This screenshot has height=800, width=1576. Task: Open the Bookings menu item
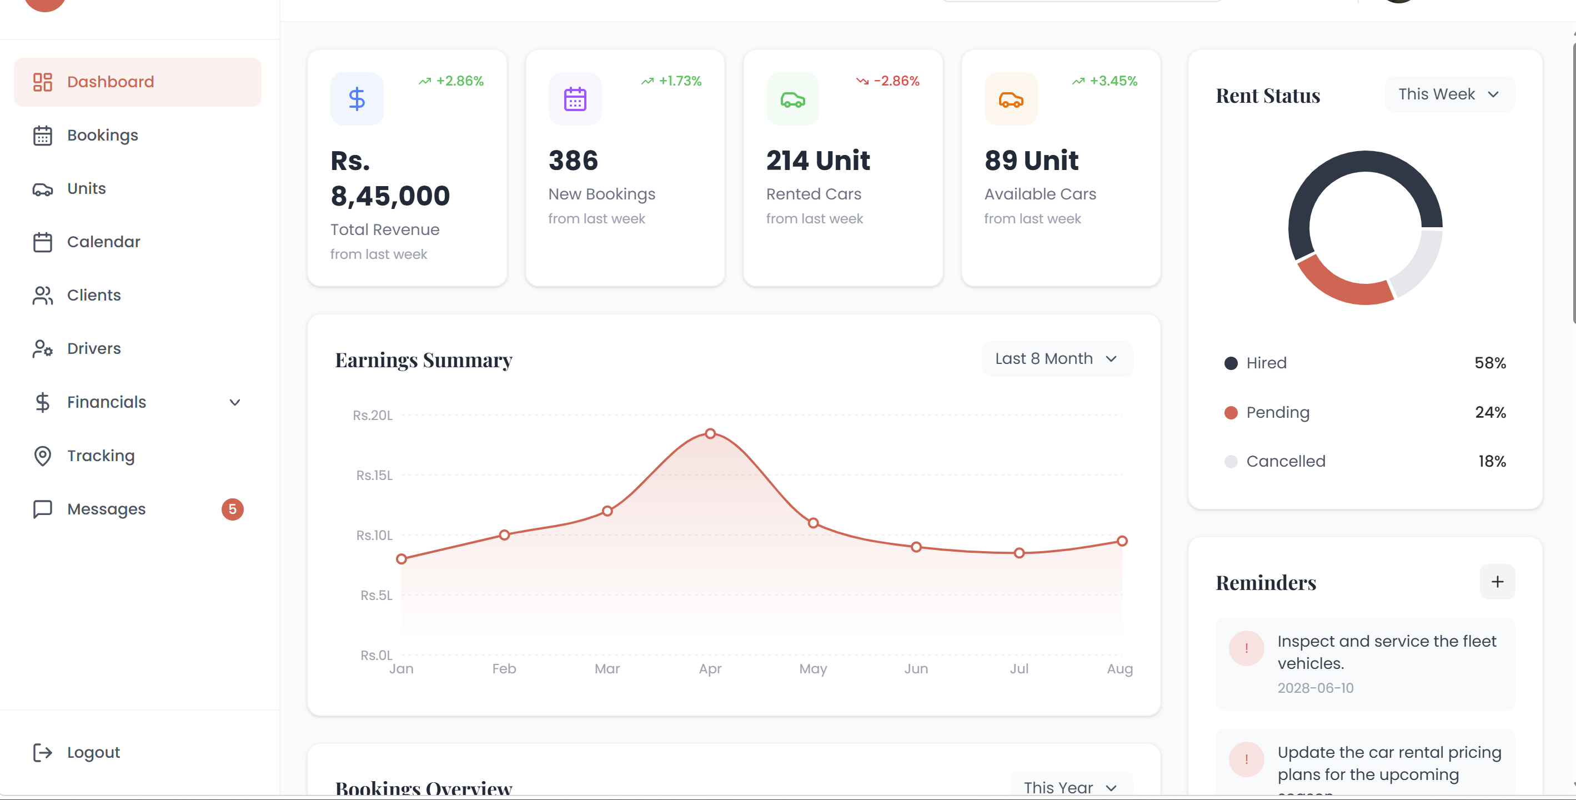138,135
